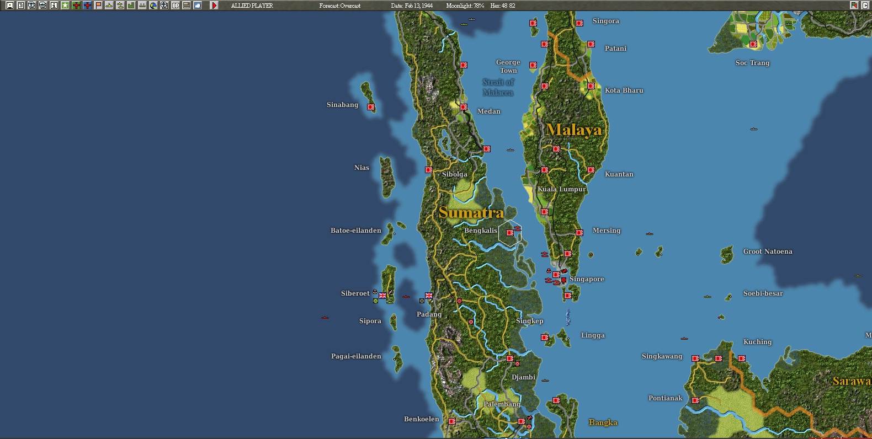Select the Japanese base flag at Sinabang
The height and width of the screenshot is (439, 872).
371,107
